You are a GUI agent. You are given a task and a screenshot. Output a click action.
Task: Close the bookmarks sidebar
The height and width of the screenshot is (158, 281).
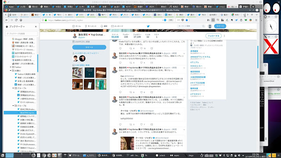36,26
